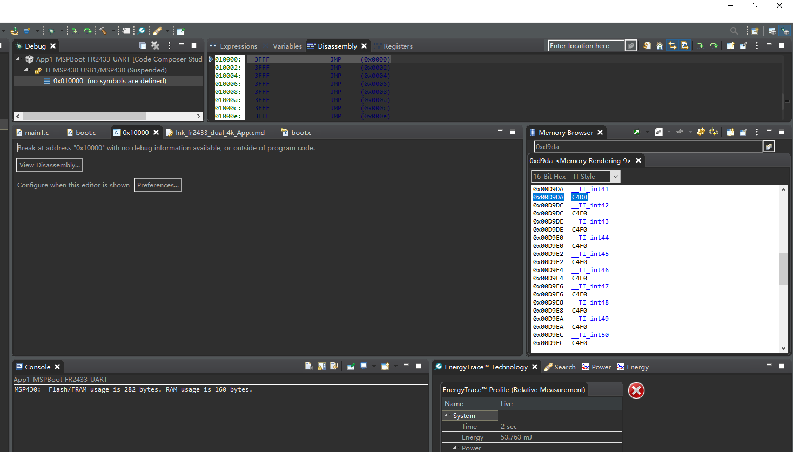Open the dropdown arrow next to Build hammer

click(x=112, y=31)
